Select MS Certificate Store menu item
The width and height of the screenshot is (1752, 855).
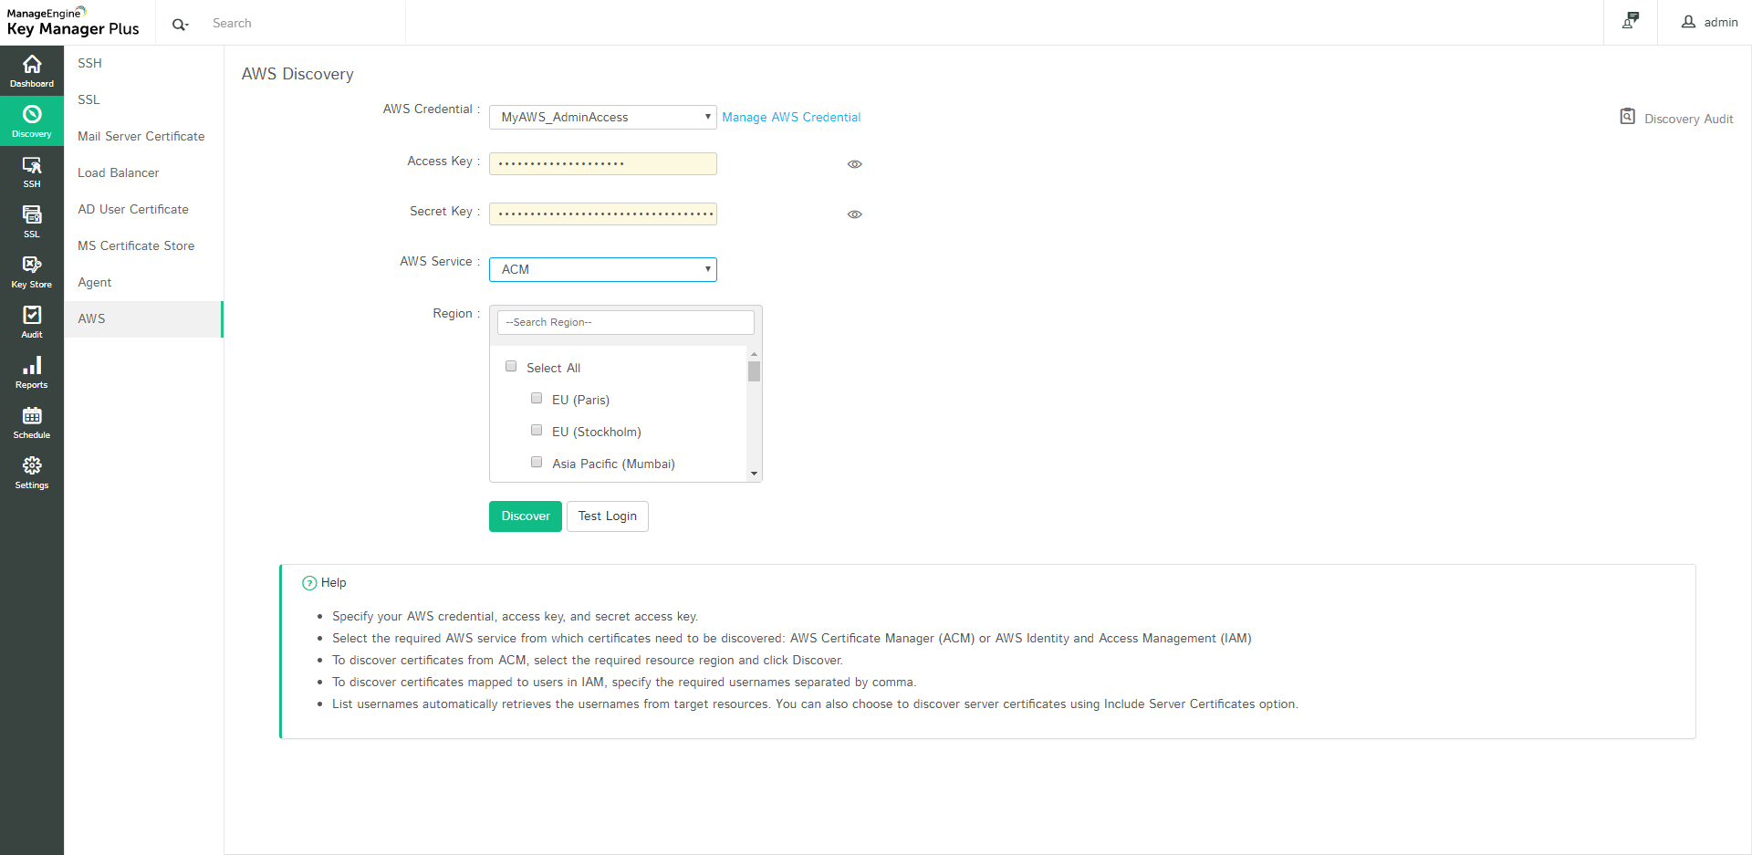tap(136, 245)
